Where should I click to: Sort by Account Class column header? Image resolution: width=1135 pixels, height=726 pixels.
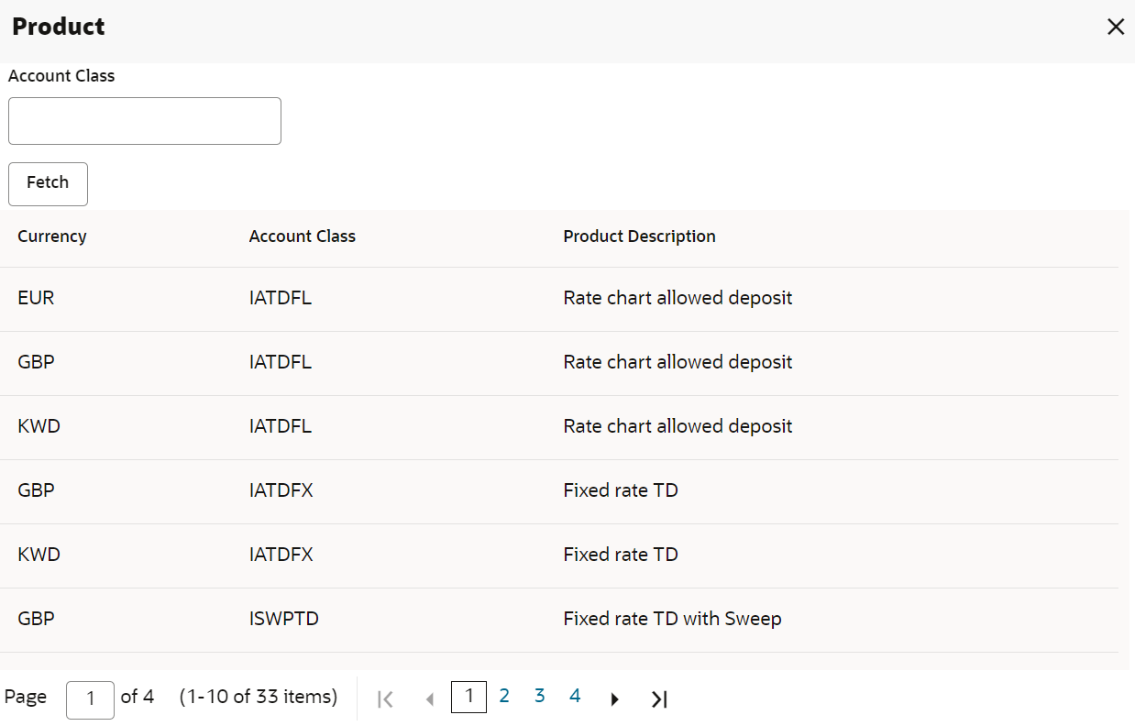(302, 236)
